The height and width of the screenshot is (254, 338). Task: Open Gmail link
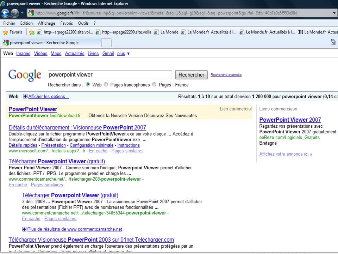[108, 54]
